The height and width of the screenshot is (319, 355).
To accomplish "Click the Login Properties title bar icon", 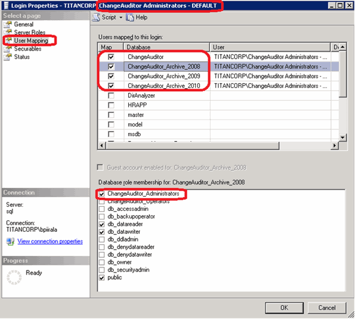I will pos(6,6).
